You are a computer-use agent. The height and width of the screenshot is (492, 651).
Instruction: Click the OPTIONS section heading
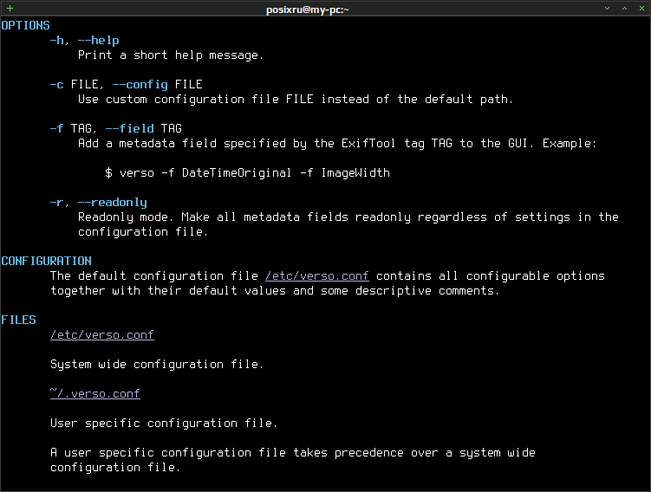pos(25,25)
